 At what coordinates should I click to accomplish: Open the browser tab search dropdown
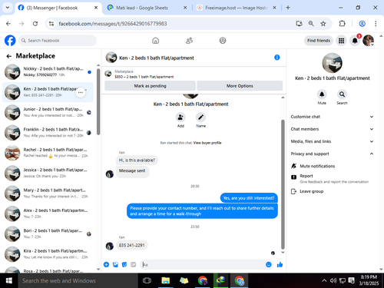pyautogui.click(x=8, y=8)
